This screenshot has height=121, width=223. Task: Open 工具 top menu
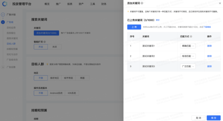click(x=93, y=4)
